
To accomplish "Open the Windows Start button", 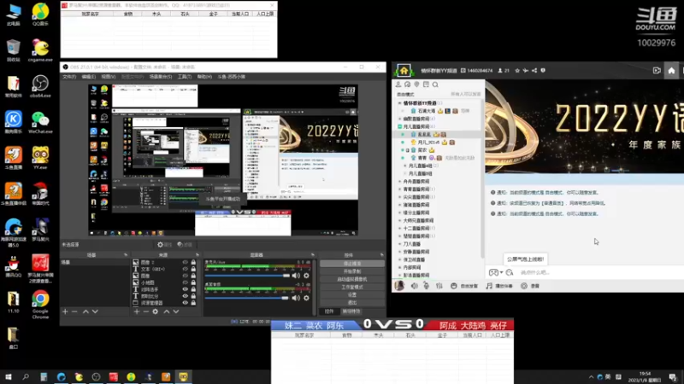I will pyautogui.click(x=8, y=377).
